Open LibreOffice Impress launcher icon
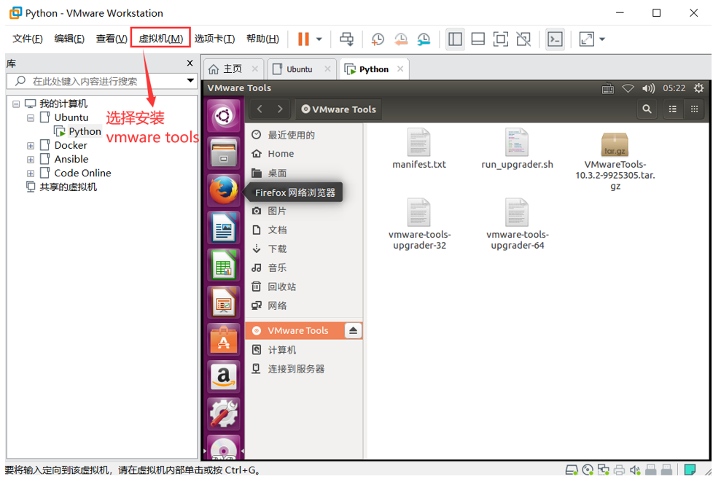This screenshot has width=713, height=479. click(223, 302)
